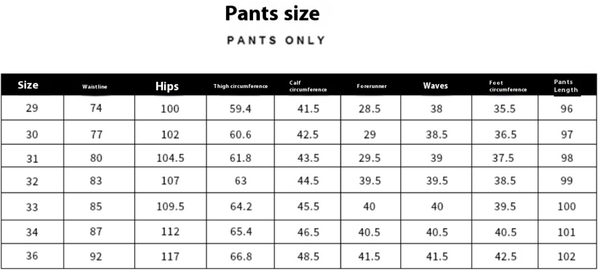This screenshot has width=600, height=271.
Task: Click thigh circumference value 64.2
Action: click(x=241, y=207)
